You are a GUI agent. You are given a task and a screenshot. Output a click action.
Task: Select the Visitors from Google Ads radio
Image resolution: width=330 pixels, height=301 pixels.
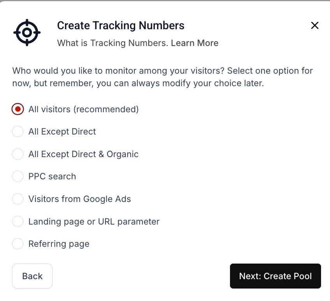[18, 199]
